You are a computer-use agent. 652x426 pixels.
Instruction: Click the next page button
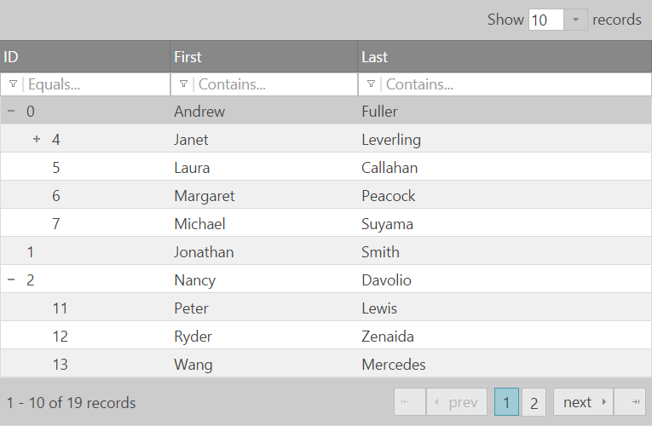click(x=583, y=402)
